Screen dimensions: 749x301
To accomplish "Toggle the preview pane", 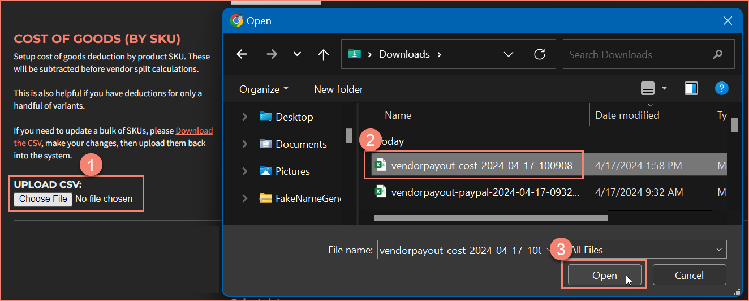I will [691, 88].
